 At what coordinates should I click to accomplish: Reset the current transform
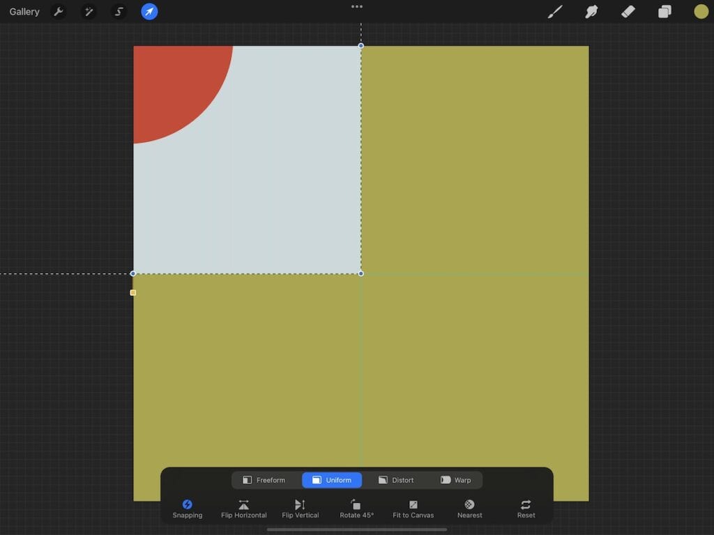tap(526, 508)
